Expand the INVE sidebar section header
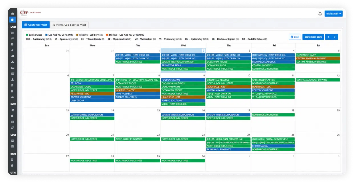This screenshot has width=354, height=183. [13, 104]
